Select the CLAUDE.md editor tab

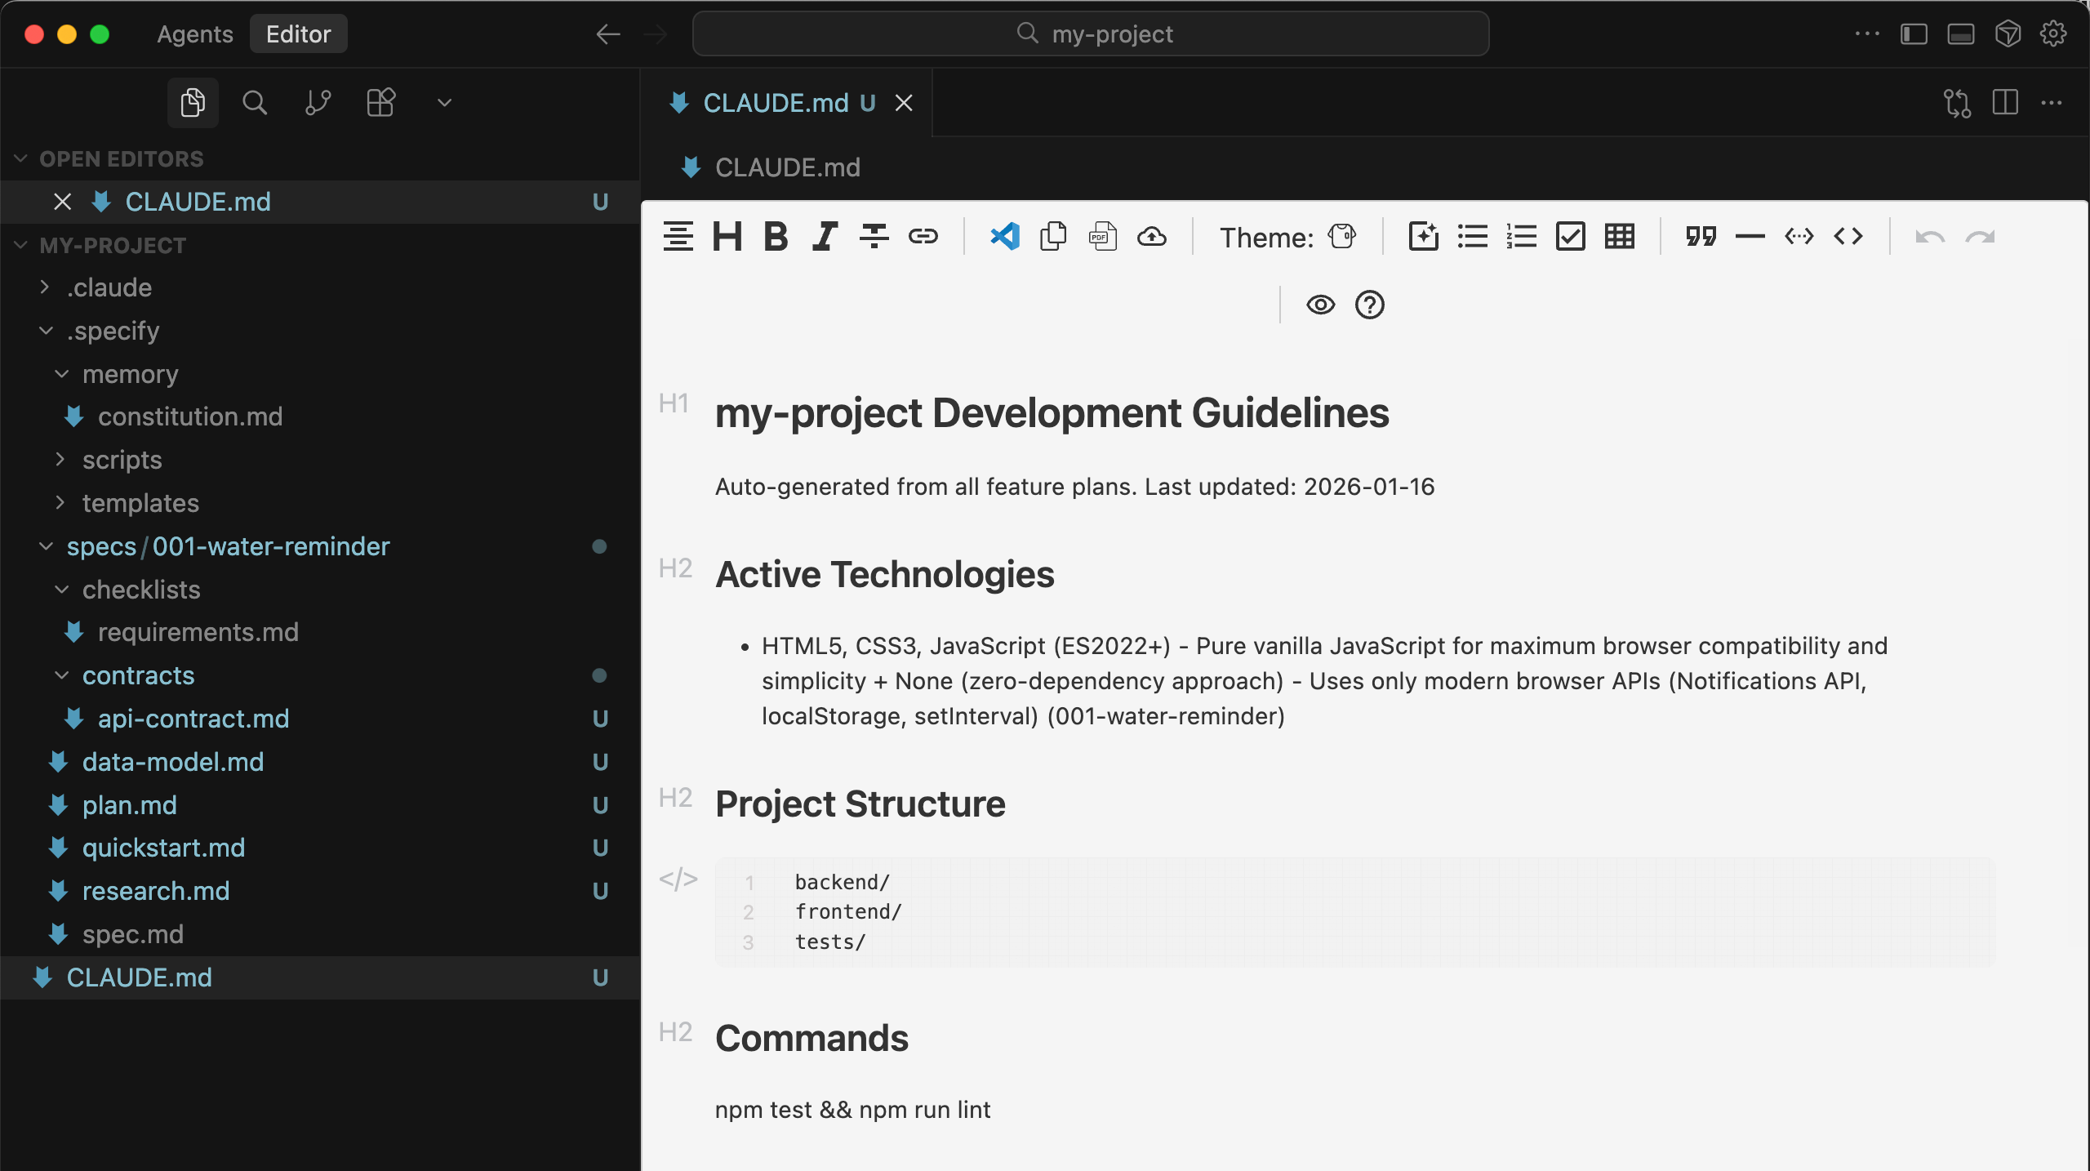(x=776, y=103)
